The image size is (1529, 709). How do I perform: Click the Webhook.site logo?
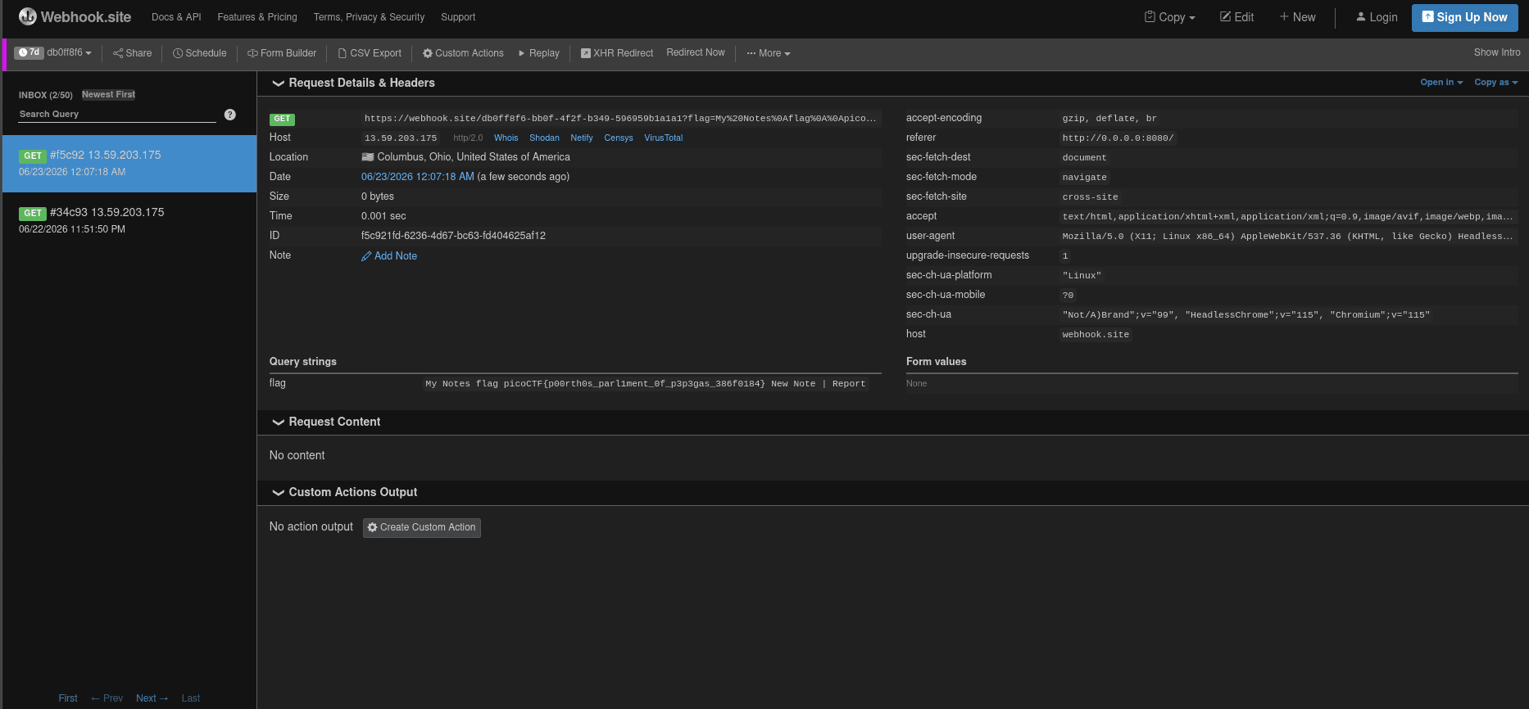point(75,16)
